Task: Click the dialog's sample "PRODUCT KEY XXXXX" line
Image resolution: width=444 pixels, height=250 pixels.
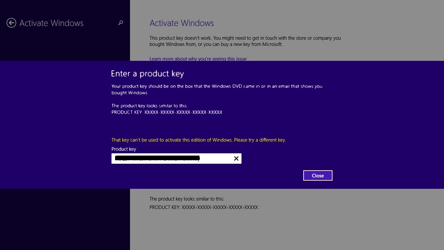Action: point(167,112)
